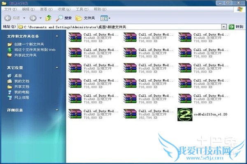
Task: Open the back history dropdown arrow
Action: [x=24, y=18]
